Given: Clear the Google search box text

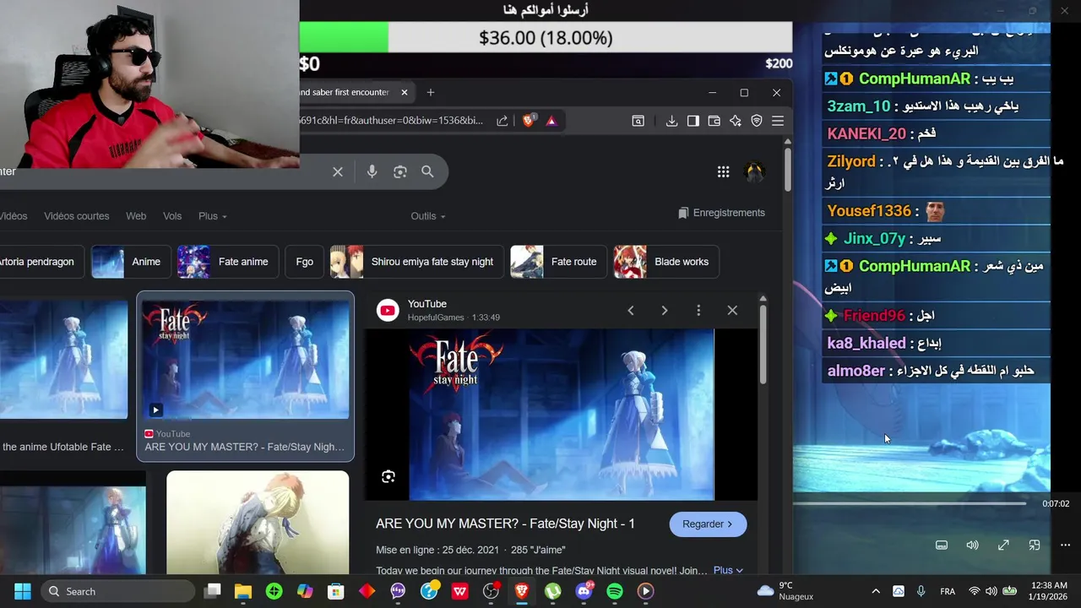Looking at the screenshot, I should (338, 171).
